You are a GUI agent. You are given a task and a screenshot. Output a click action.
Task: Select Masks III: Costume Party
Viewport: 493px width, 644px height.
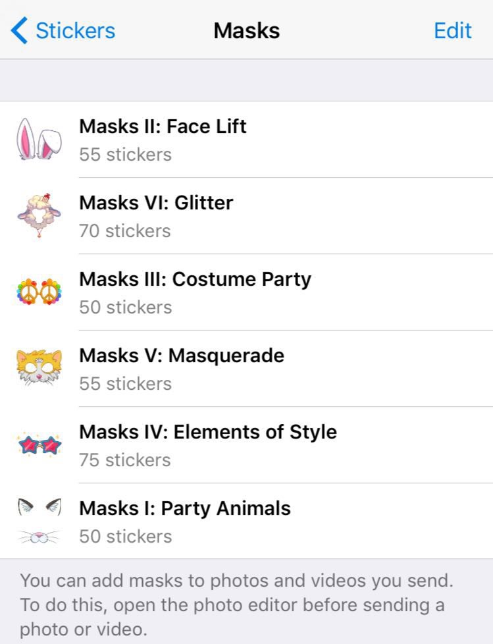point(195,279)
